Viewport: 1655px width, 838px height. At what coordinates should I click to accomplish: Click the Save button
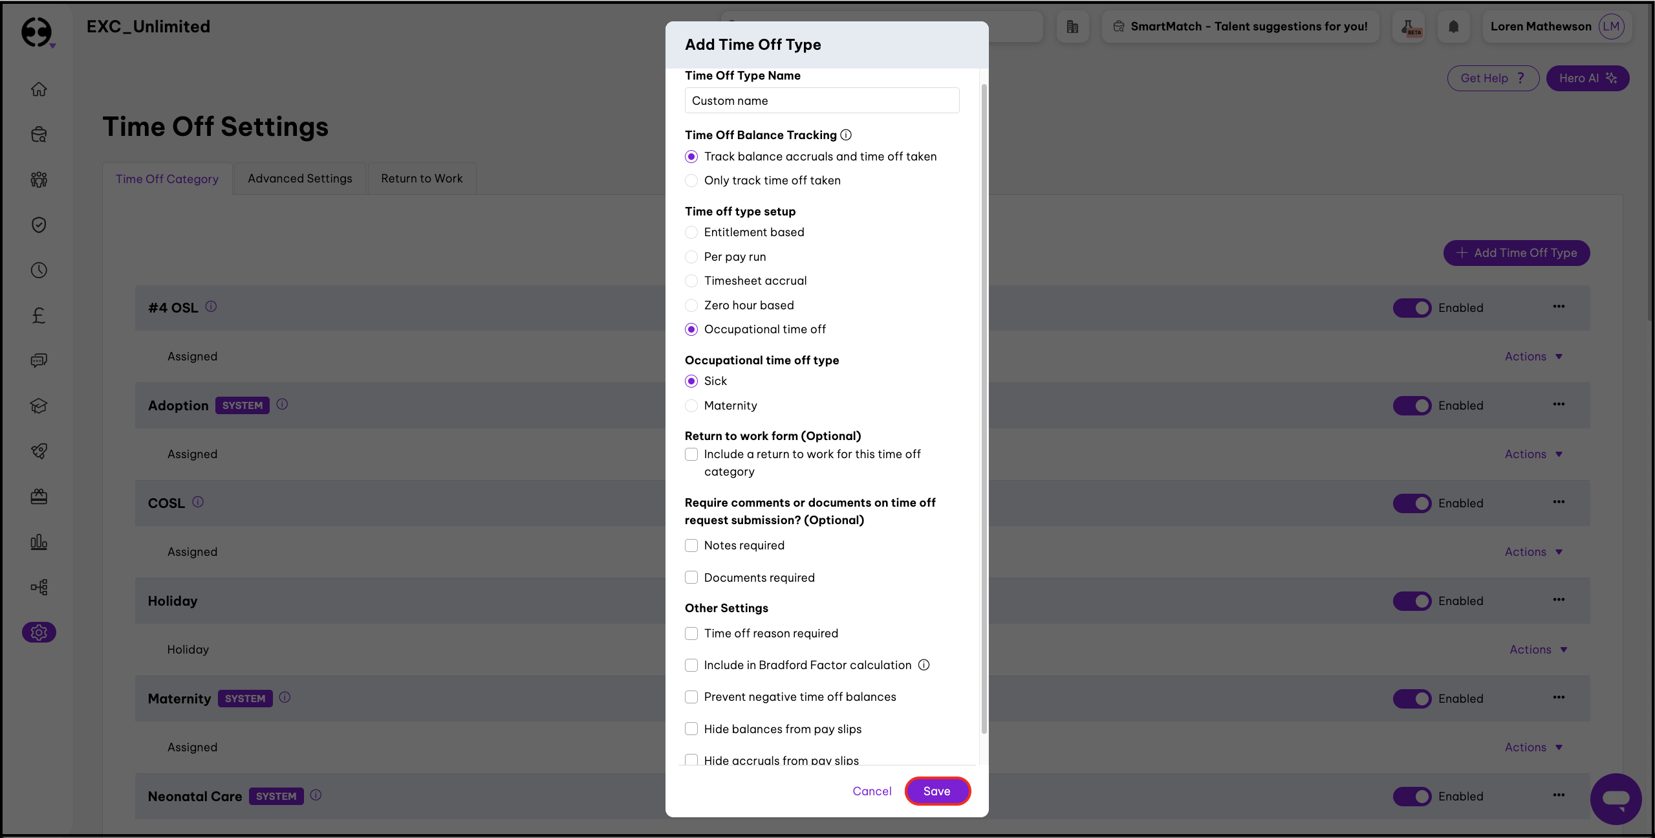coord(936,791)
